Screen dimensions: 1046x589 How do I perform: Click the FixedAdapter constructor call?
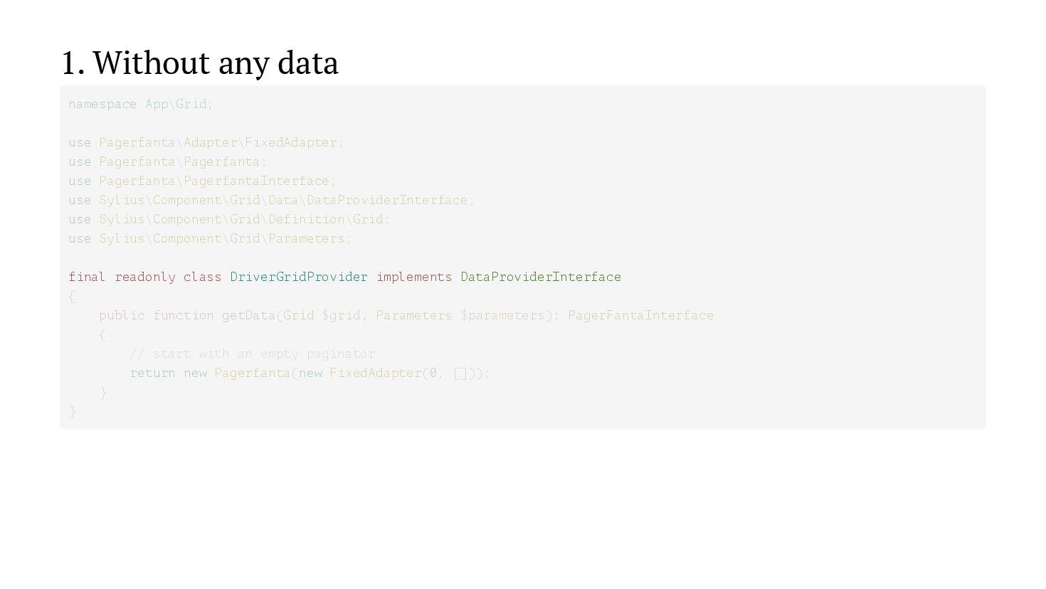tap(376, 373)
